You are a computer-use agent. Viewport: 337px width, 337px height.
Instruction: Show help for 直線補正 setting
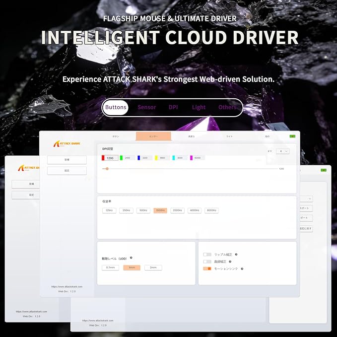tap(230, 262)
